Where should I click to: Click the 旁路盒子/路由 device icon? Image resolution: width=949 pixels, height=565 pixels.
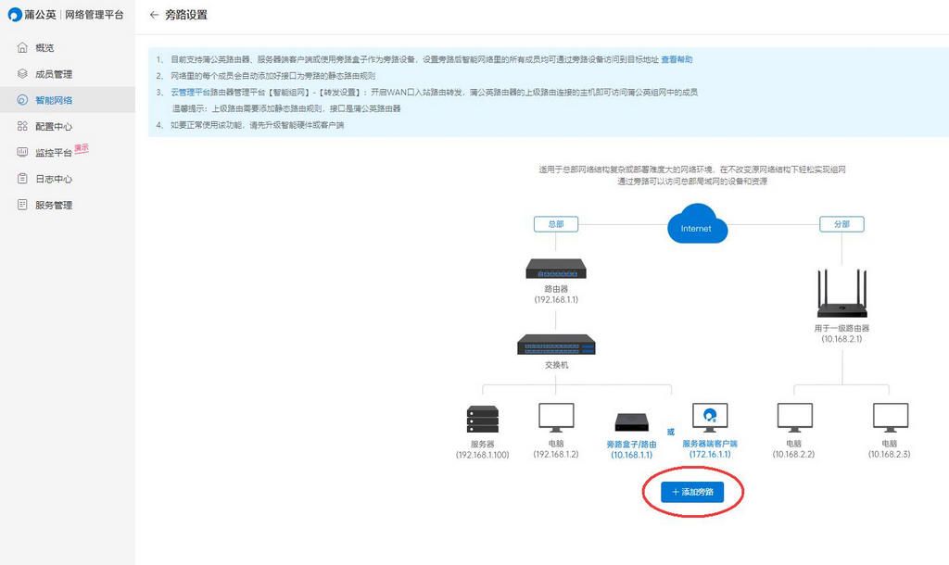click(x=631, y=422)
